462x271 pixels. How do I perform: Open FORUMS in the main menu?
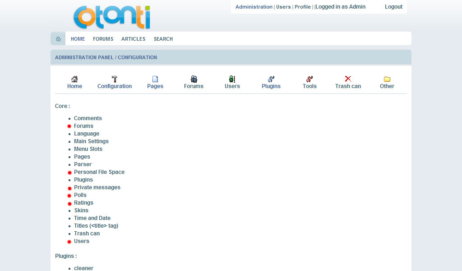103,39
